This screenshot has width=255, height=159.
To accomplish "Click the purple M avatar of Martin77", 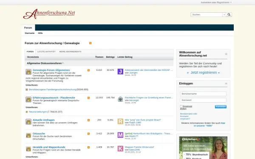I will pos(120,135).
